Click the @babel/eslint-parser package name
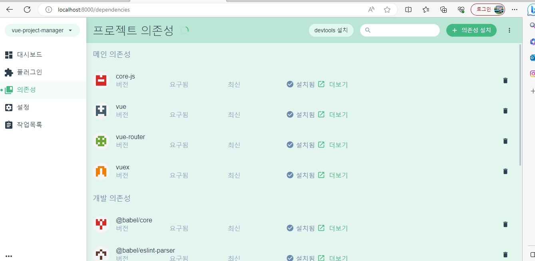 [x=145, y=251]
